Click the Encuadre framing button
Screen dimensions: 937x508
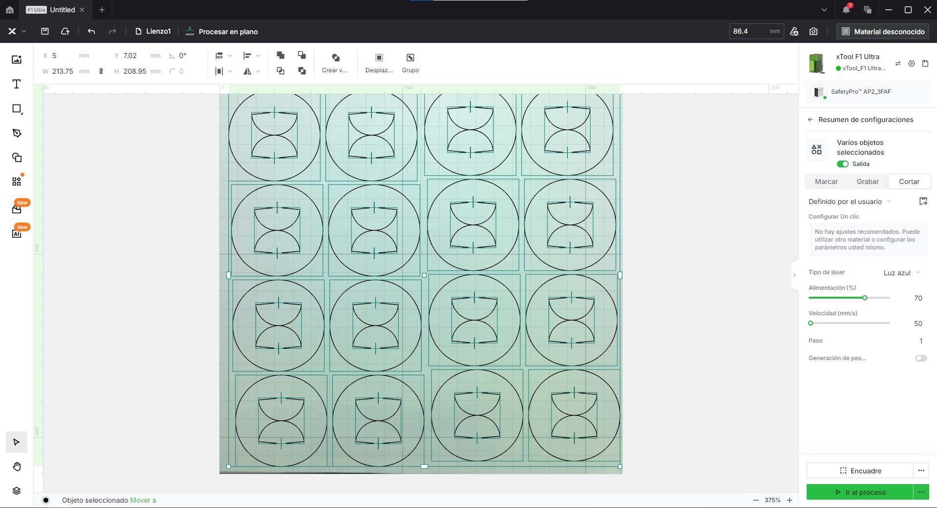(860, 471)
